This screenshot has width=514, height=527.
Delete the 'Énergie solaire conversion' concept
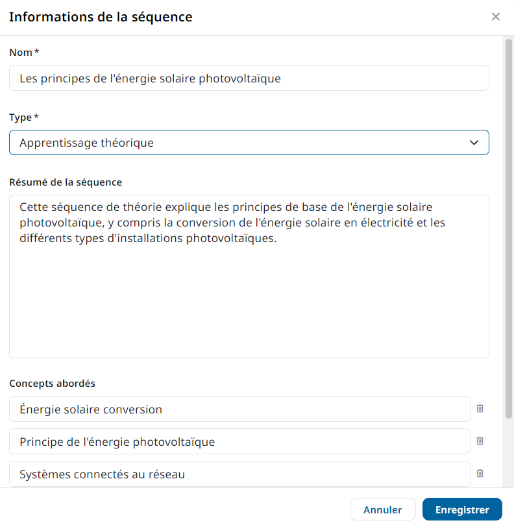pyautogui.click(x=480, y=409)
